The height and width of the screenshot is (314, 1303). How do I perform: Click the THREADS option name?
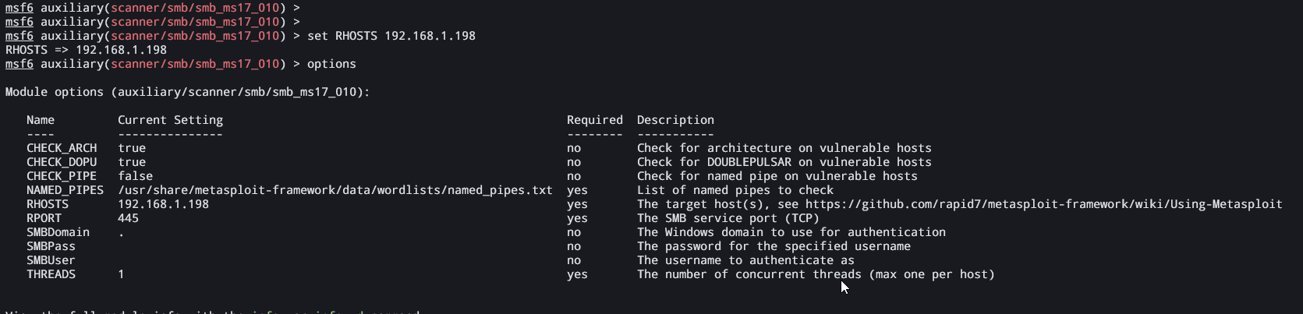(51, 274)
